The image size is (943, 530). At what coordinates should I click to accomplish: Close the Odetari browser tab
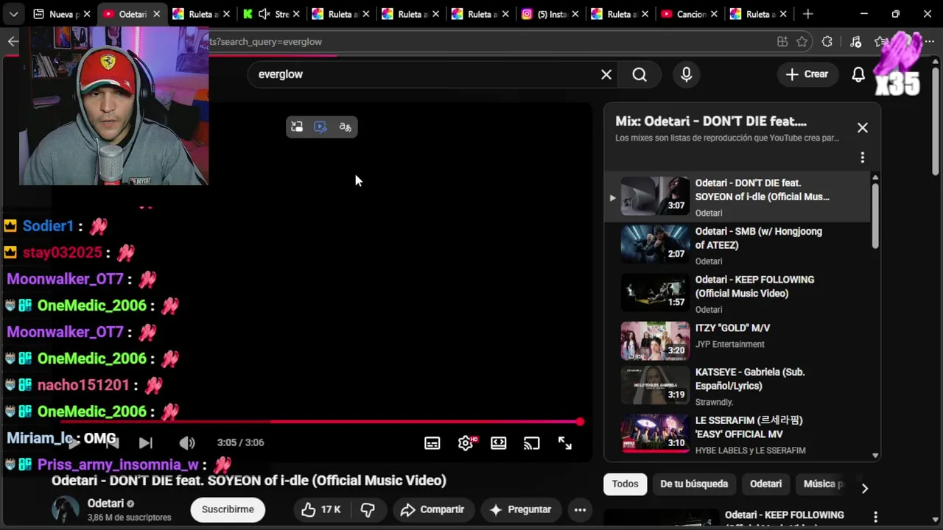(x=156, y=14)
